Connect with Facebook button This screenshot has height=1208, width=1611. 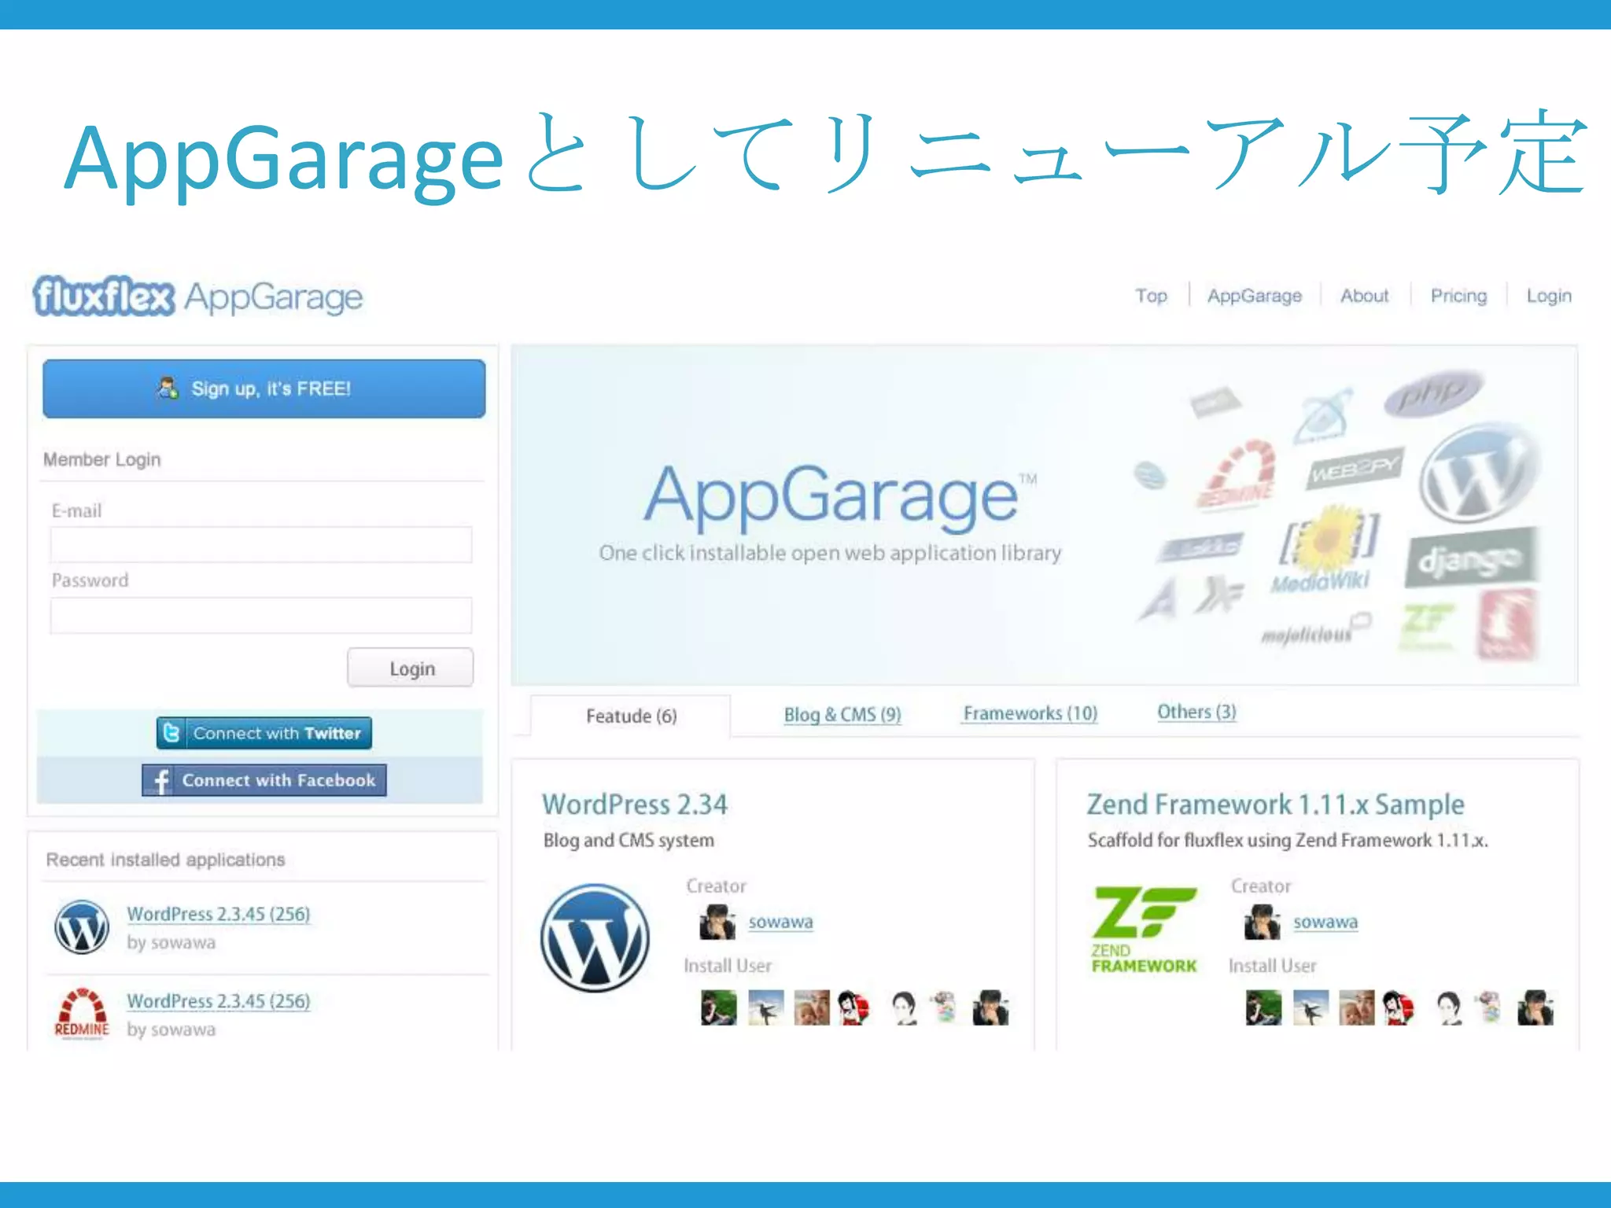(x=264, y=780)
